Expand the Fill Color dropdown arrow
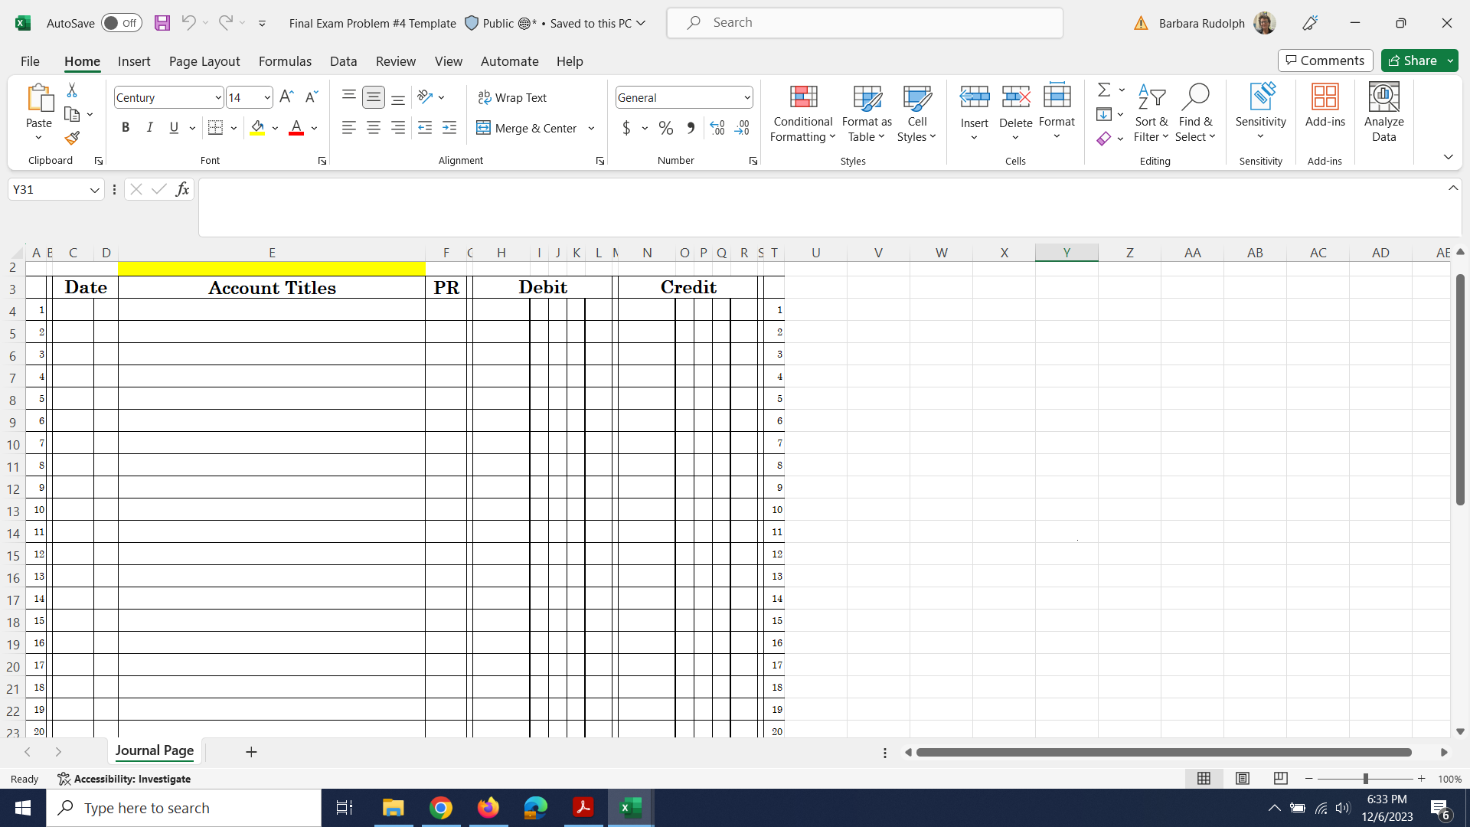The height and width of the screenshot is (827, 1470). coord(276,128)
